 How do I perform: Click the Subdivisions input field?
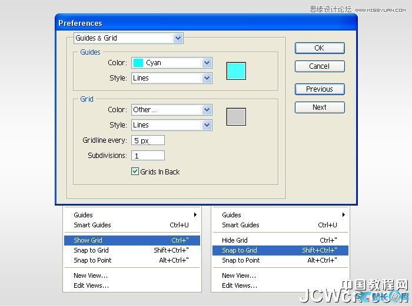coord(148,156)
